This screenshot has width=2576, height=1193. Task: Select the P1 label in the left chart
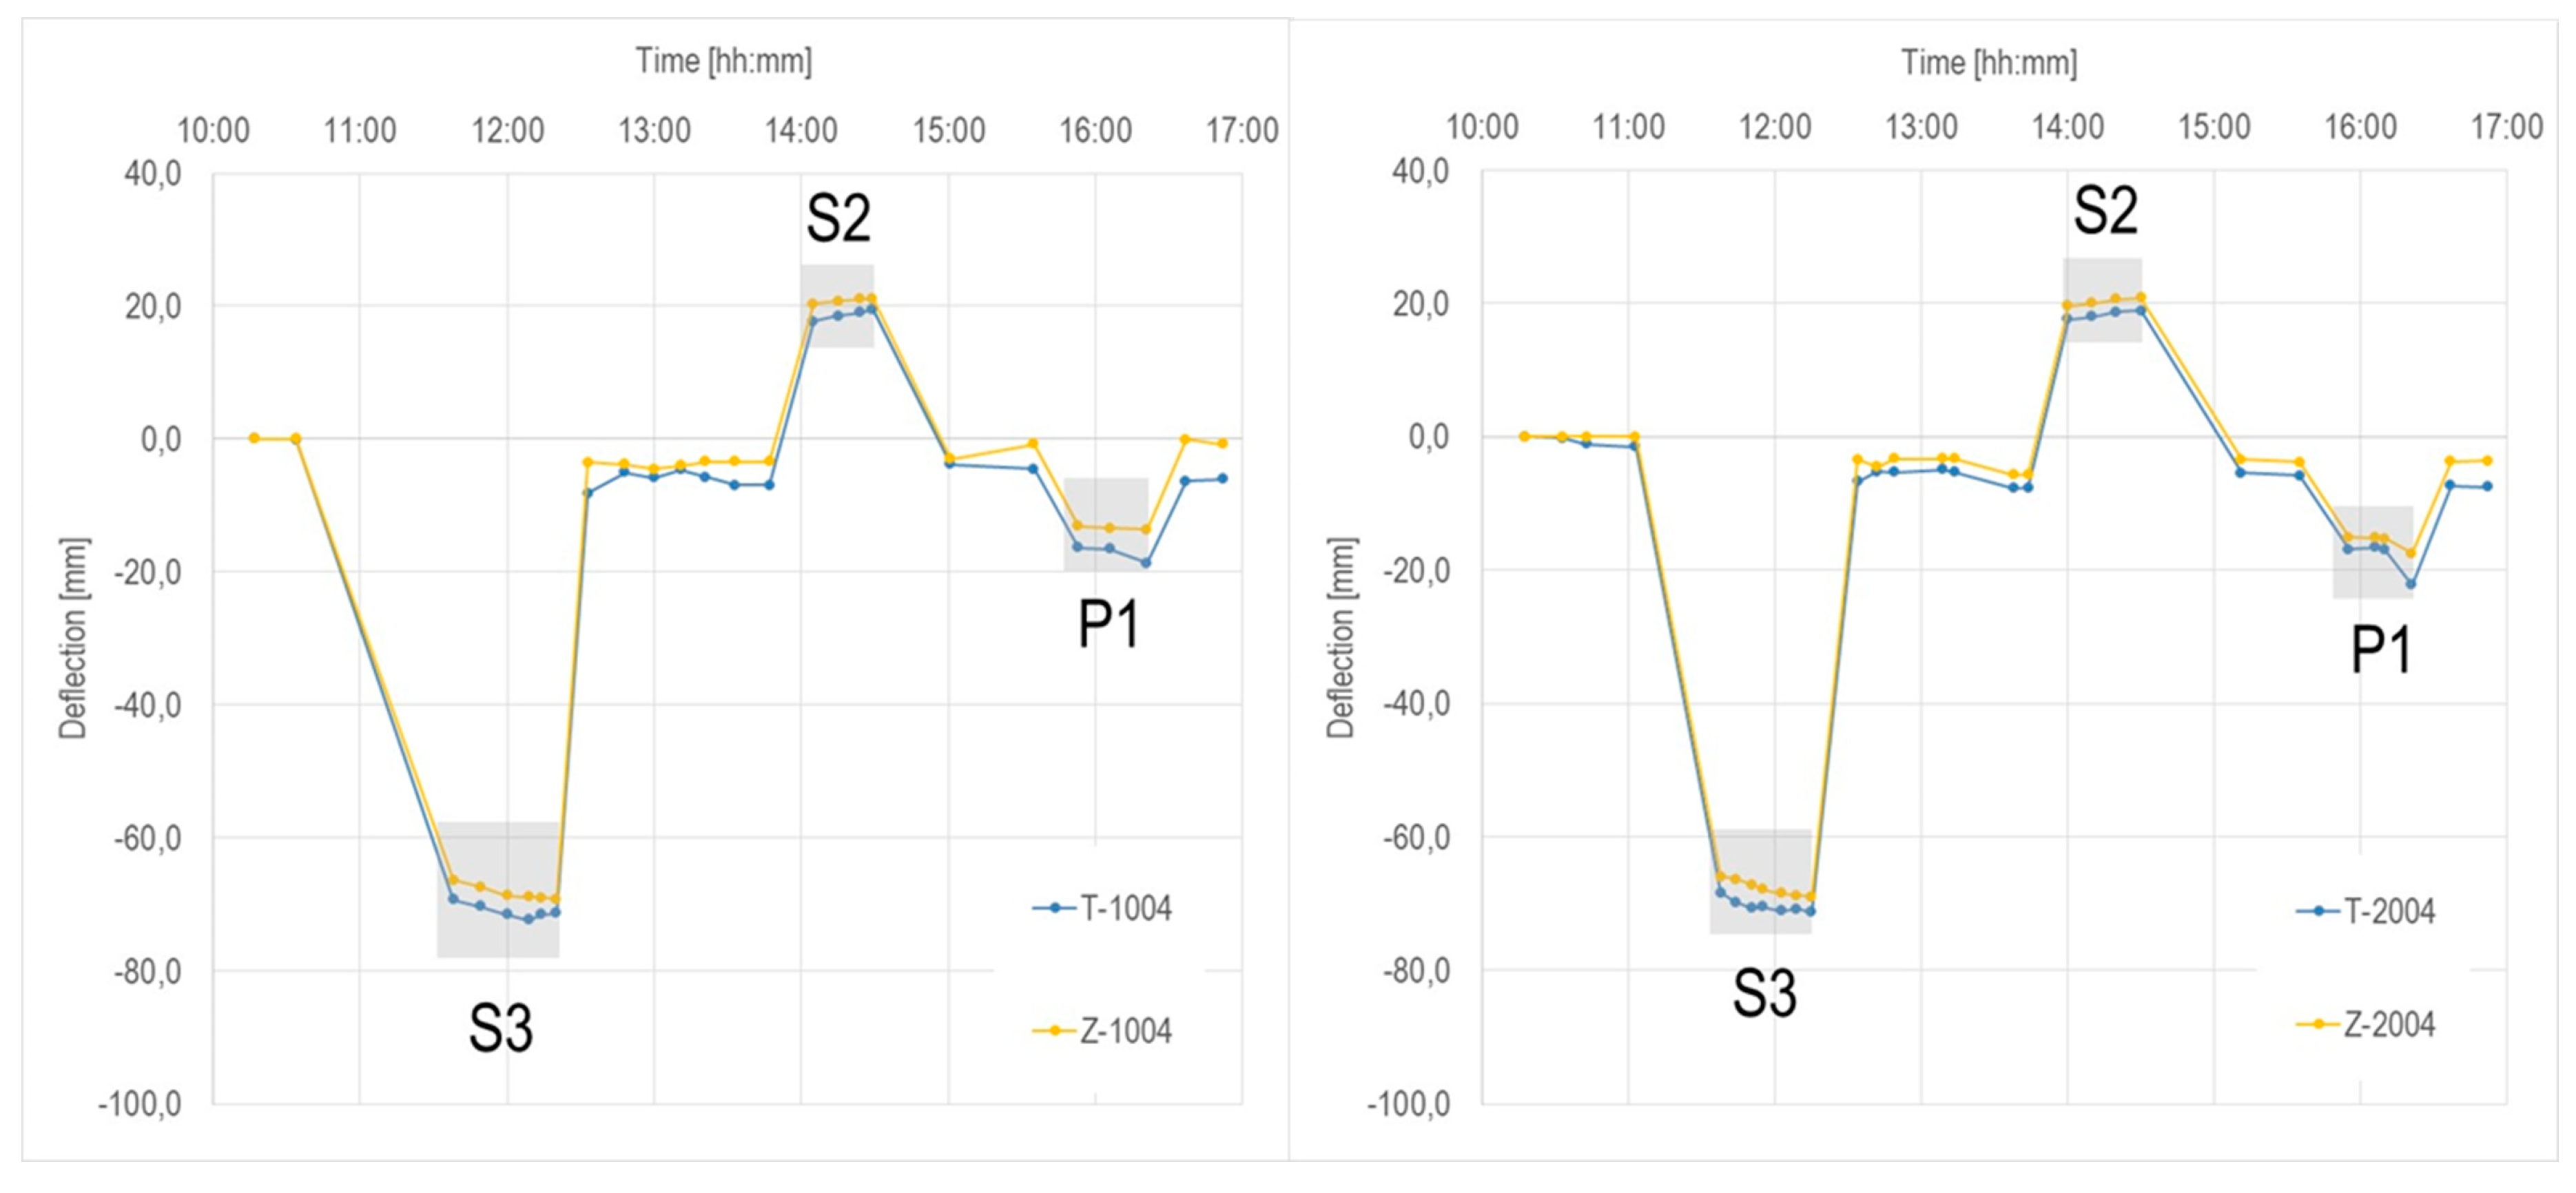click(1108, 625)
